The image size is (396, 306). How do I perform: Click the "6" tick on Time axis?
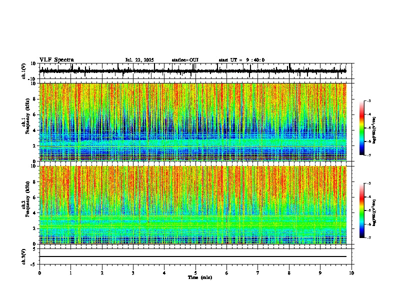pos(227,273)
